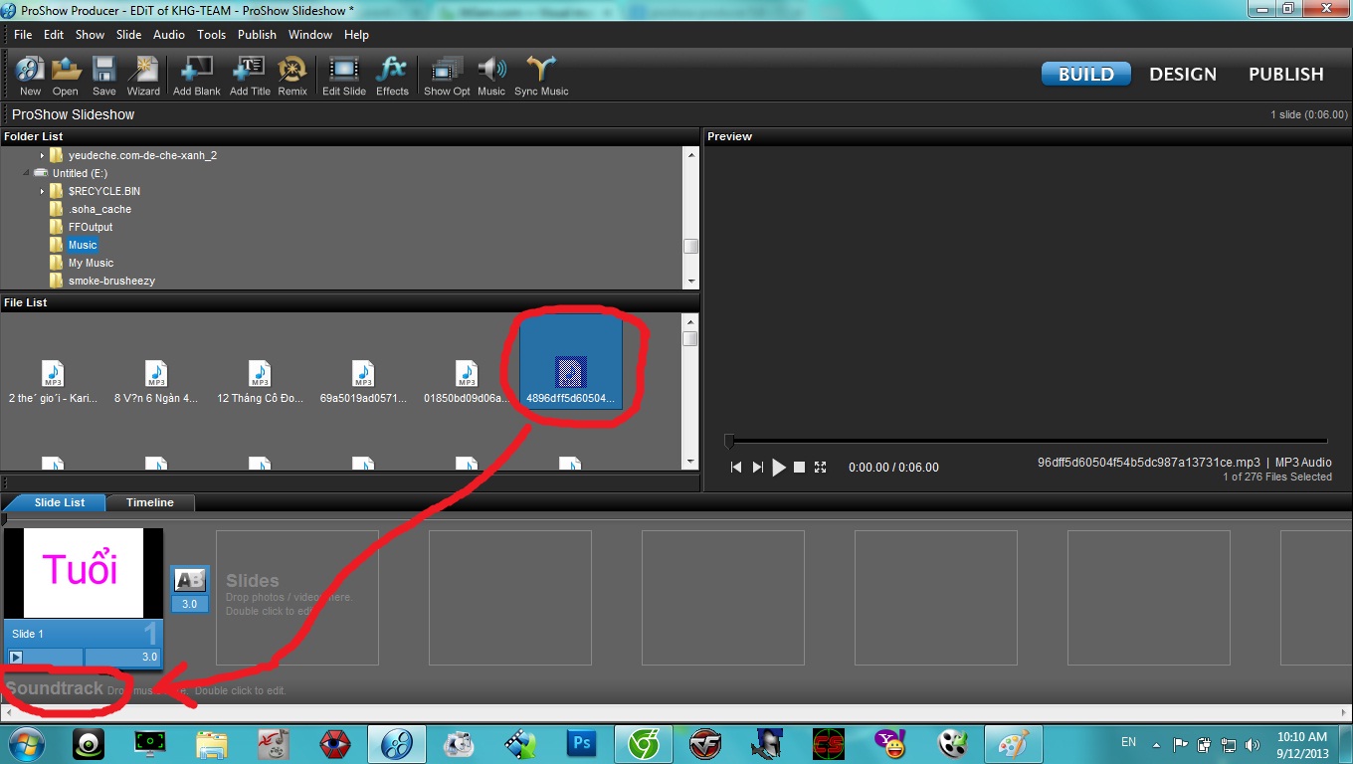Open the Effects (fx) tool

(392, 76)
